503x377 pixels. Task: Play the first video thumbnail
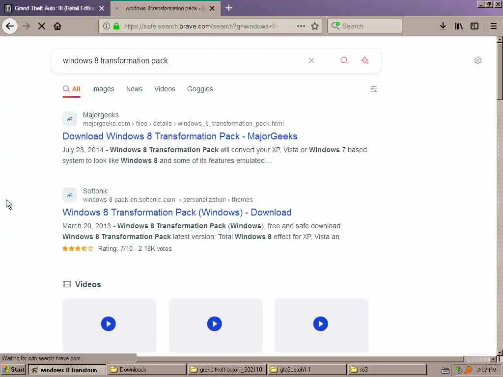pyautogui.click(x=109, y=324)
